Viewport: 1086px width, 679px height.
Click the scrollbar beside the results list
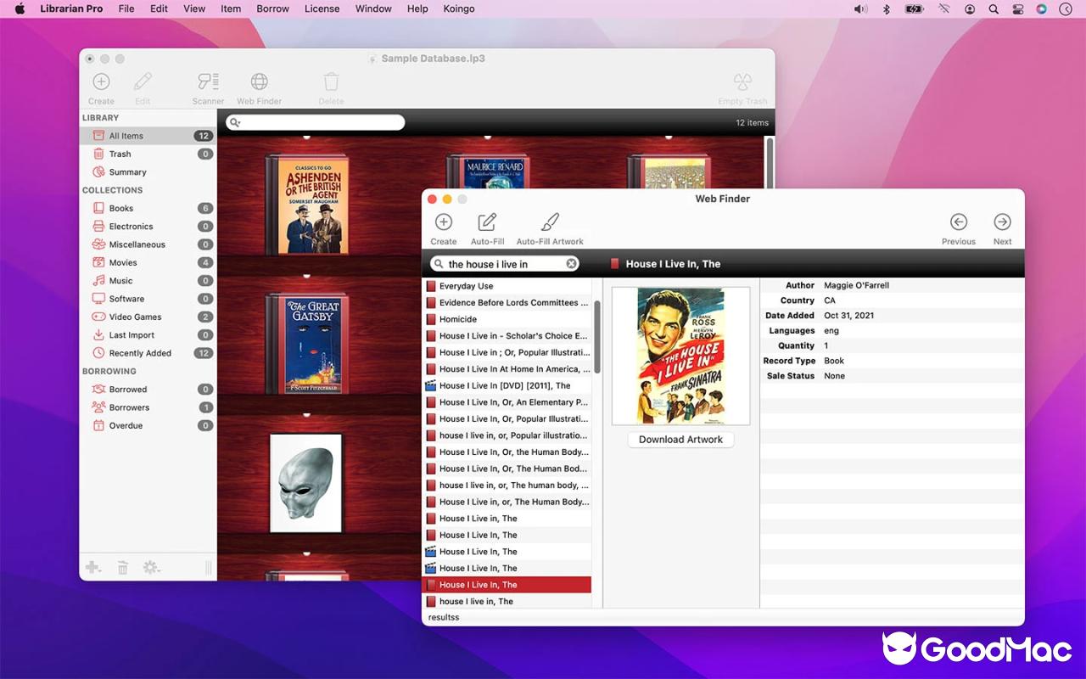596,339
